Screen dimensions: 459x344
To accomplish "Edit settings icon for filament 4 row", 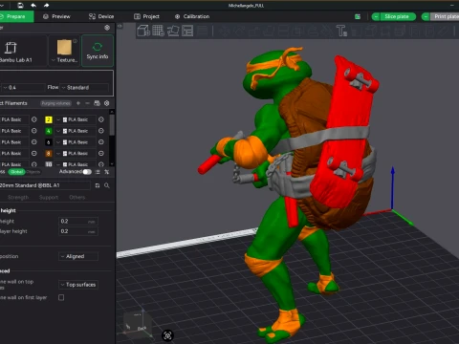I will pyautogui.click(x=101, y=131).
